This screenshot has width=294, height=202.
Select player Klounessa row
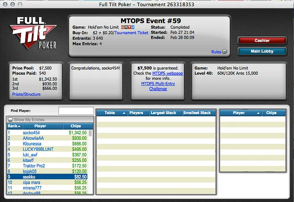coord(47,144)
